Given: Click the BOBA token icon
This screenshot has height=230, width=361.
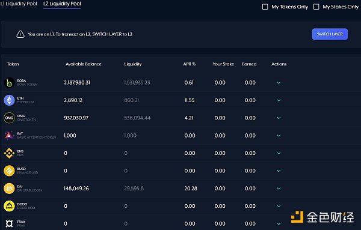Looking at the screenshot, I should (x=9, y=82).
